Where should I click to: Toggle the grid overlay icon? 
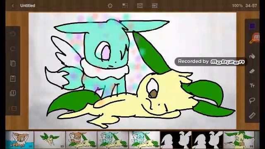[125, 5]
